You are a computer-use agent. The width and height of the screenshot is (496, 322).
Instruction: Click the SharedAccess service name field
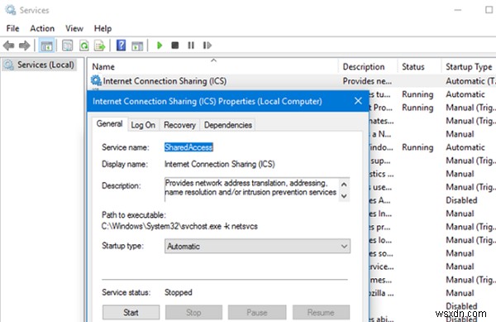pyautogui.click(x=188, y=147)
